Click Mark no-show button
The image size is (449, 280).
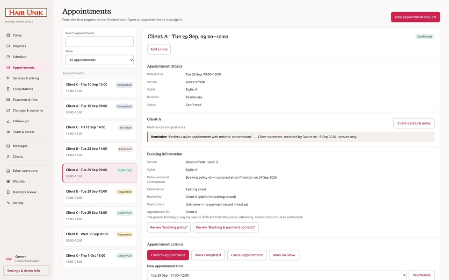tap(284, 255)
